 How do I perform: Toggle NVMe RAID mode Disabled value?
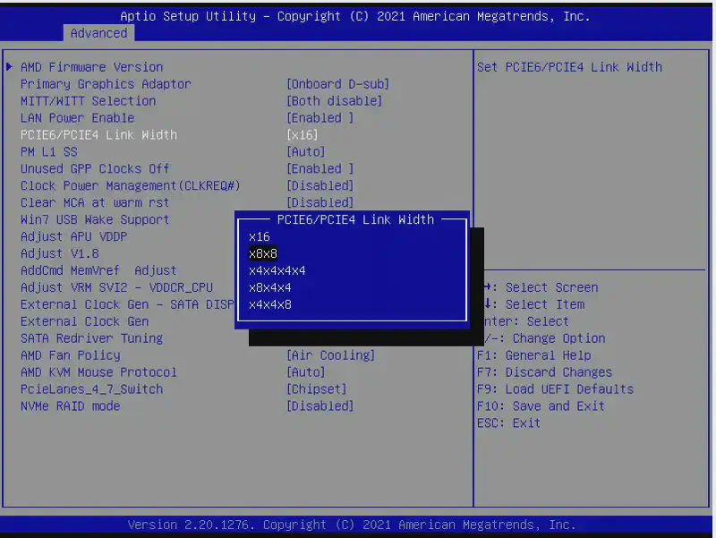tap(320, 406)
